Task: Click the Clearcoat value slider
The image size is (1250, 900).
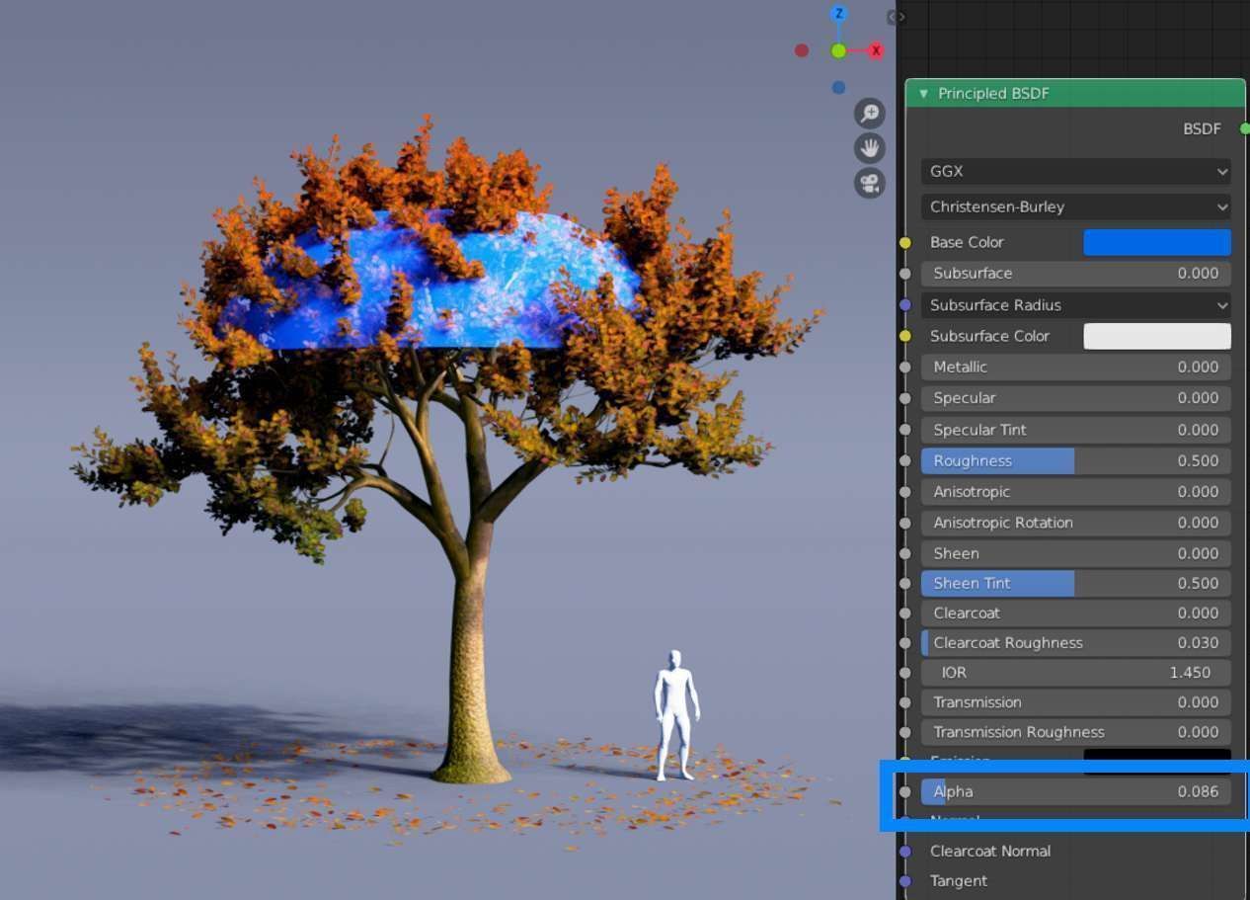Action: pyautogui.click(x=1076, y=613)
